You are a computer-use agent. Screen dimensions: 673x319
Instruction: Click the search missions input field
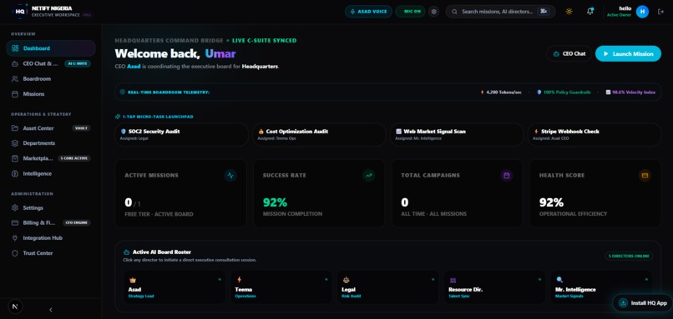coord(500,12)
